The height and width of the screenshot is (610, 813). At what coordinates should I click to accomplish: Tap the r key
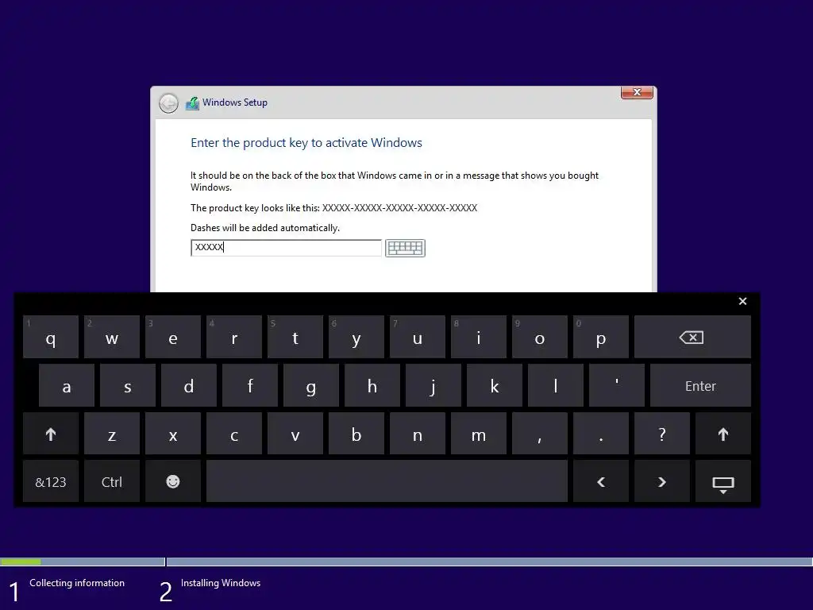tap(234, 337)
